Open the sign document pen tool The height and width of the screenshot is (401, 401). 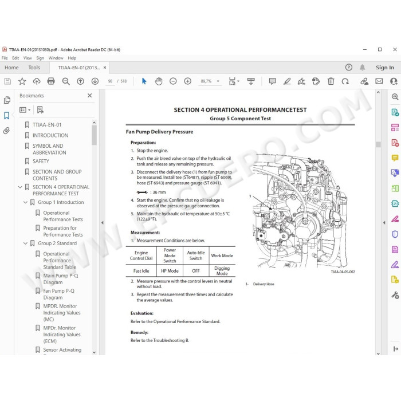point(301,81)
